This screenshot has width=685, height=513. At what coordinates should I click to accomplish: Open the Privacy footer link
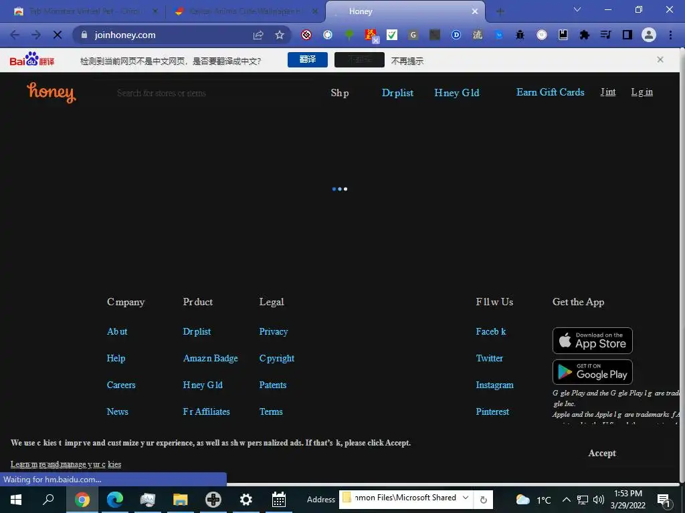[x=274, y=331]
